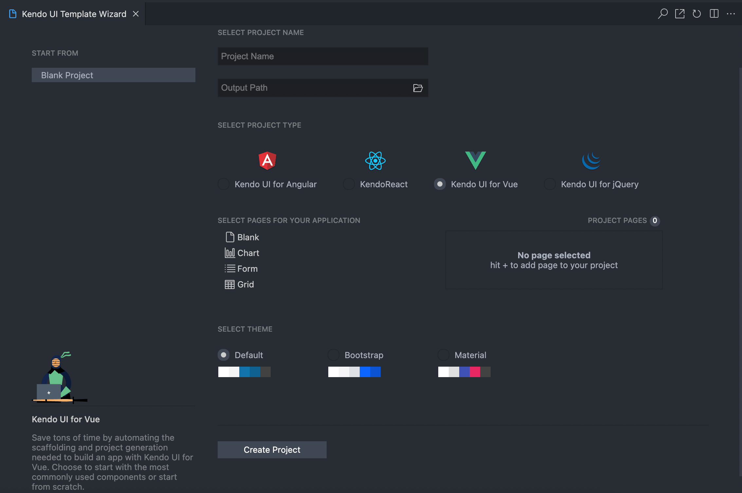Click the jQuery logo icon
Viewport: 742px width, 493px height.
(x=591, y=160)
